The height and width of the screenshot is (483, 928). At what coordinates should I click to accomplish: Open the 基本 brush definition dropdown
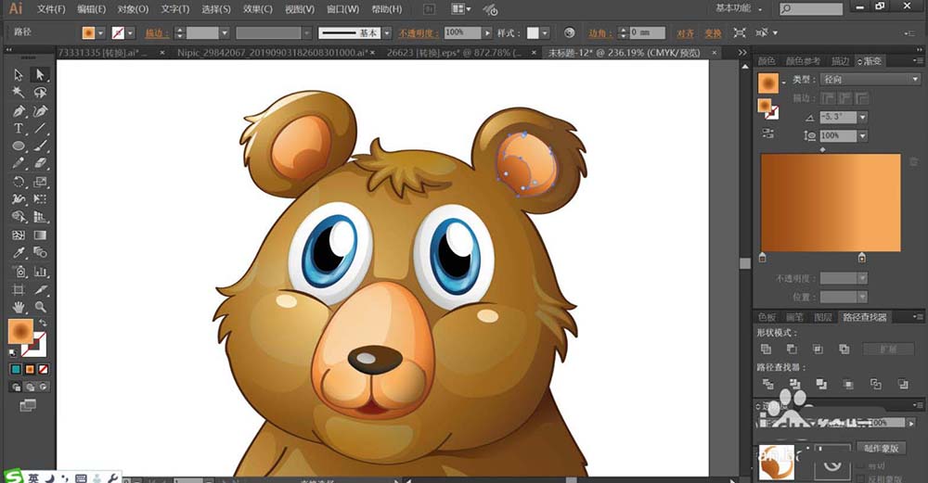pos(387,33)
